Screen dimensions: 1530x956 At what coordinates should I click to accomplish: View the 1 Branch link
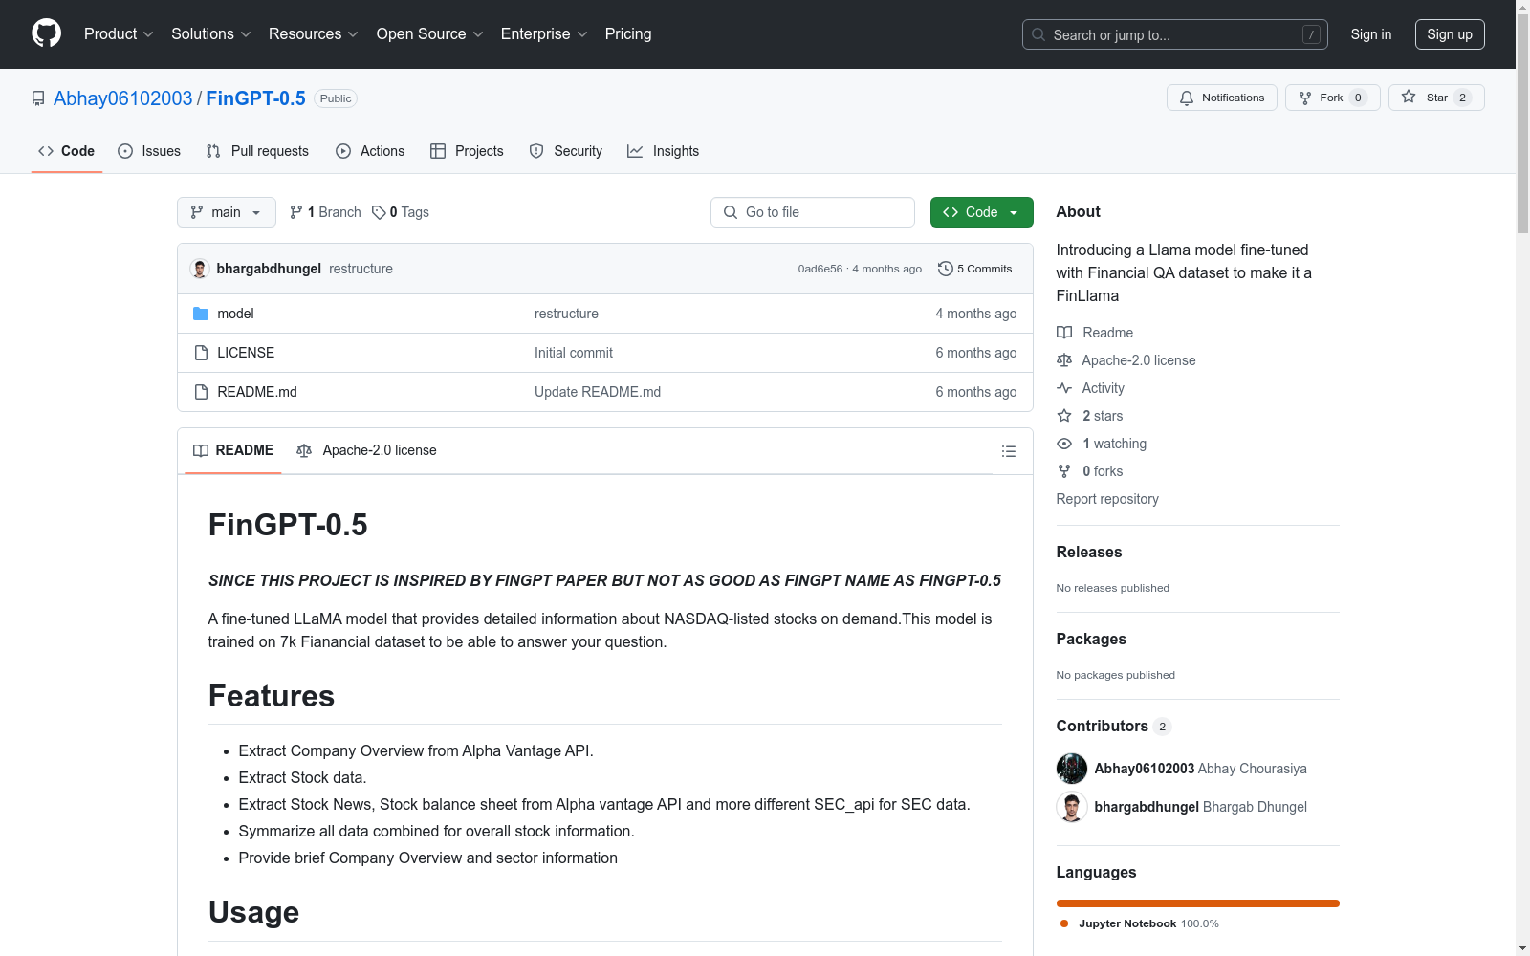[325, 212]
